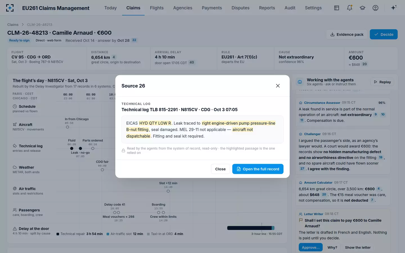
Task: Open source 7 in Amount Calculator message
Action: click(372, 200)
